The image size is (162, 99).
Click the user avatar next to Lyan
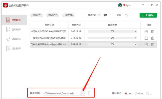click(x=120, y=5)
